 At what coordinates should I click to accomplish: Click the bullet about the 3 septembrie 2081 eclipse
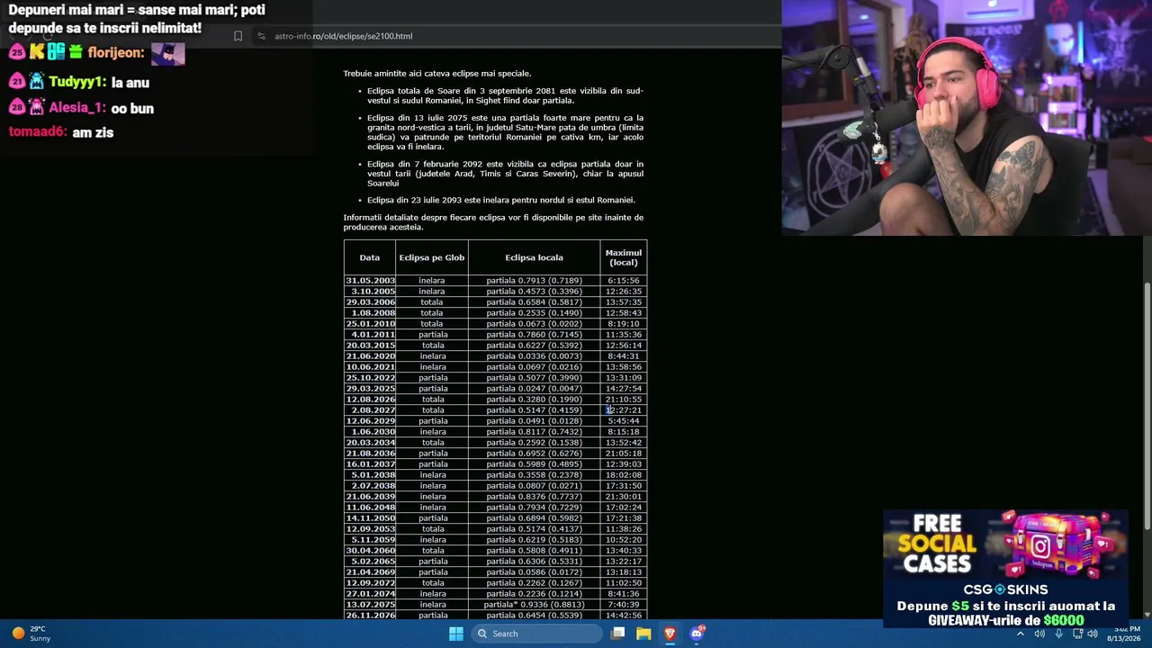pyautogui.click(x=505, y=95)
